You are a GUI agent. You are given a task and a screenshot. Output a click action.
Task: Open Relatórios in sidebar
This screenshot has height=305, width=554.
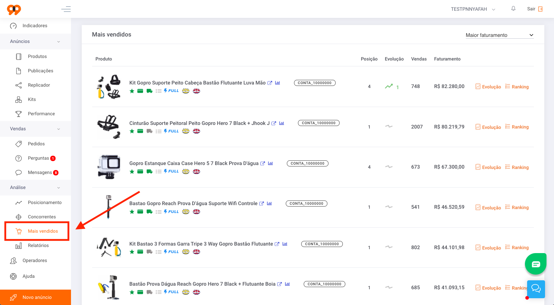[38, 246]
